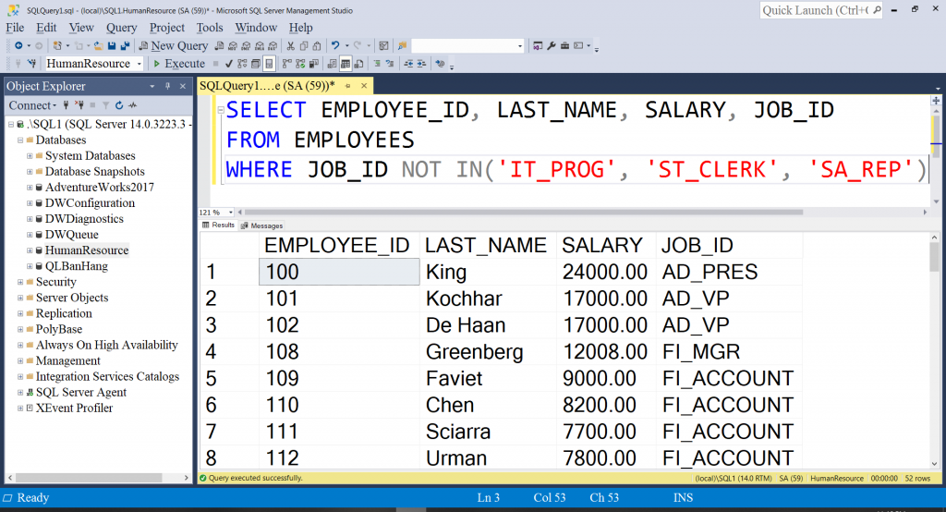946x512 pixels.
Task: Click the Parse checkmark icon
Action: coord(229,64)
